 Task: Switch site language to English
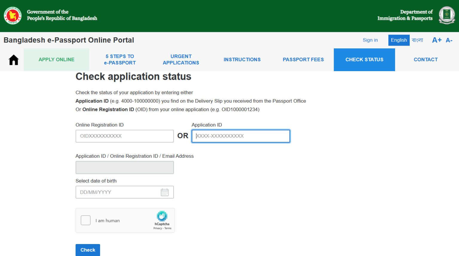point(399,40)
